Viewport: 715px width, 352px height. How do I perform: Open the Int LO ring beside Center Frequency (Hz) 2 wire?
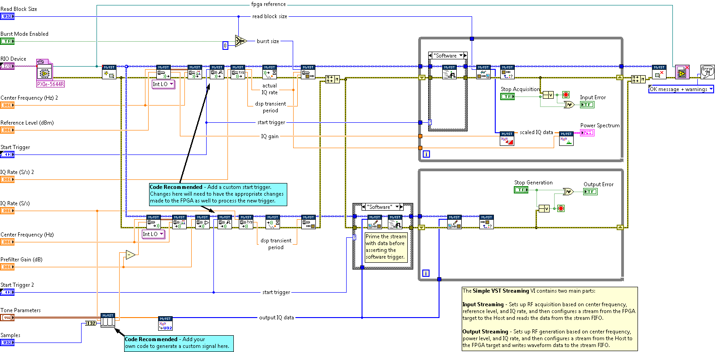(x=172, y=84)
